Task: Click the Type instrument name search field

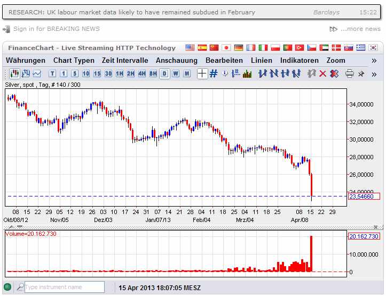Action: (x=65, y=287)
